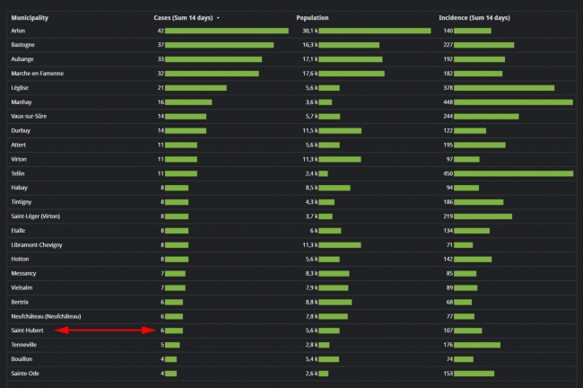Click Bertrix's incidence value 68
This screenshot has height=388, width=583.
pyautogui.click(x=449, y=302)
